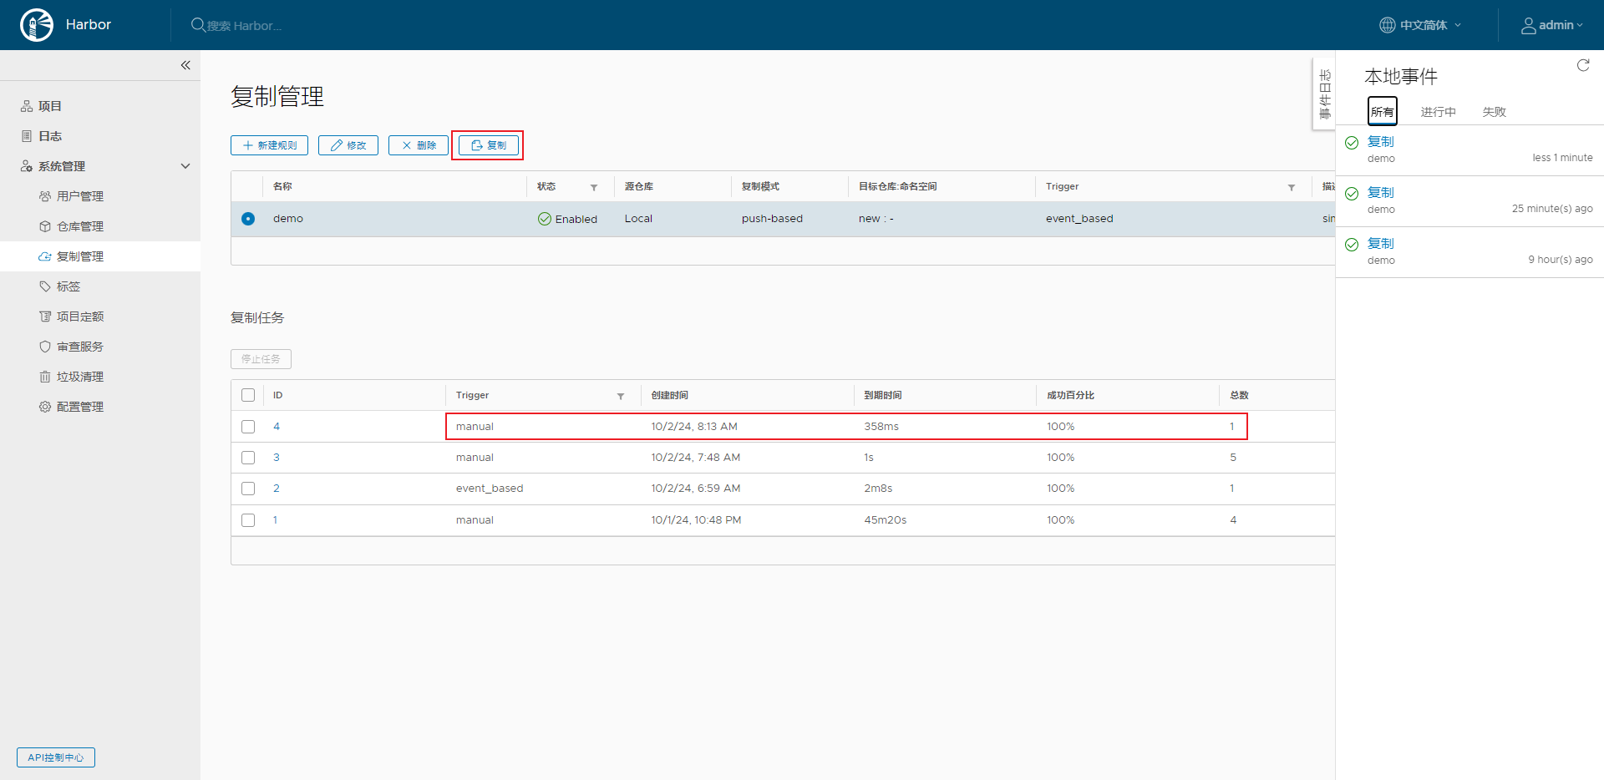The width and height of the screenshot is (1604, 780).
Task: Click the 停止任务 button
Action: pyautogui.click(x=261, y=359)
